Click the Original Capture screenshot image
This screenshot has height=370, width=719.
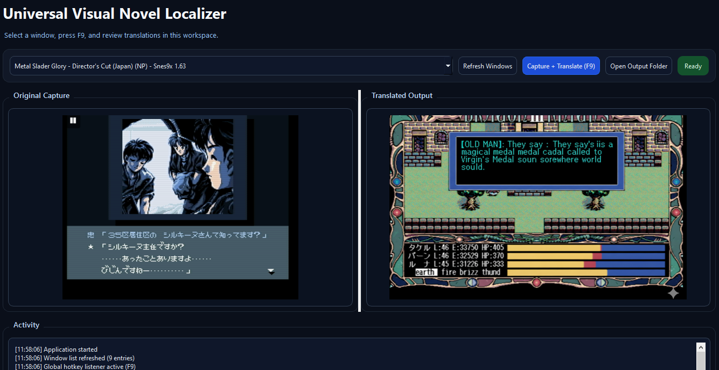[180, 207]
